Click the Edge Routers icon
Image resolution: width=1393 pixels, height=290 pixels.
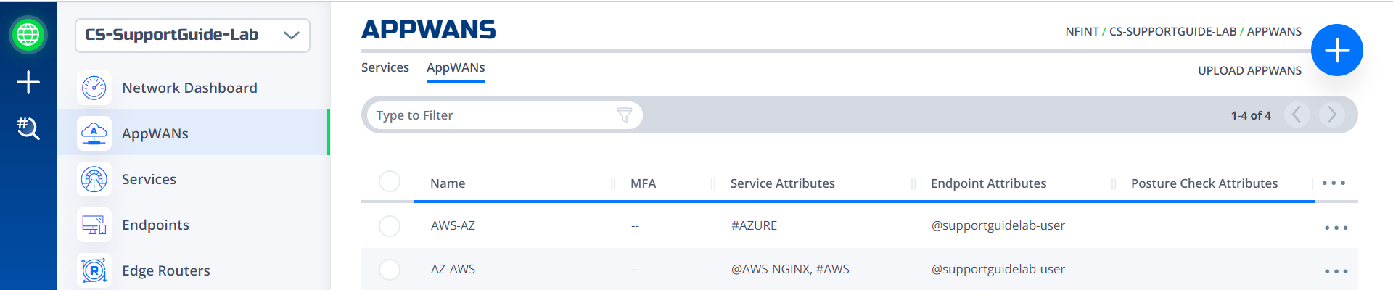[94, 270]
